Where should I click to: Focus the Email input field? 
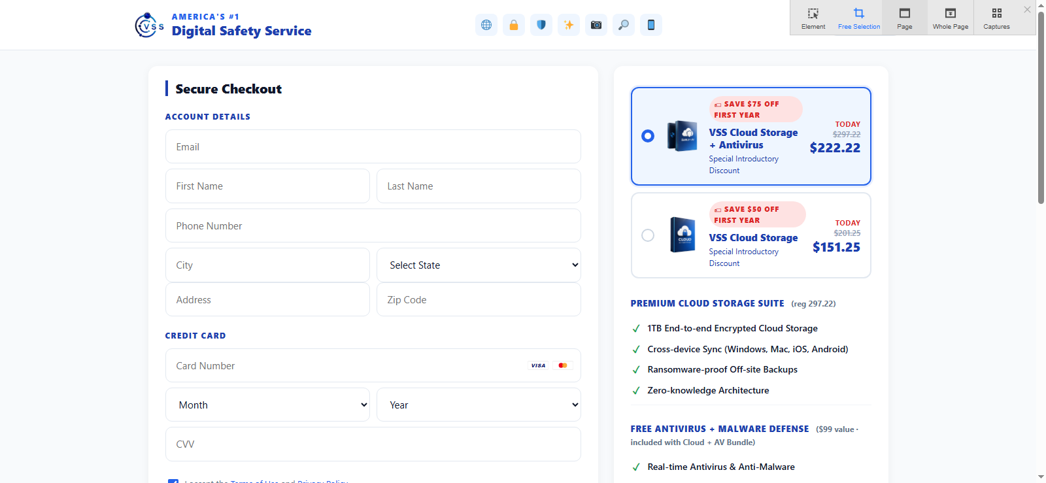click(x=373, y=146)
